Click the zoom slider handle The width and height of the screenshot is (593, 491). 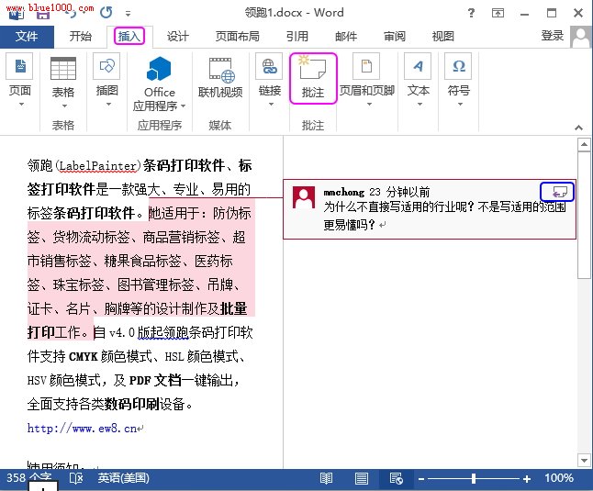474,479
